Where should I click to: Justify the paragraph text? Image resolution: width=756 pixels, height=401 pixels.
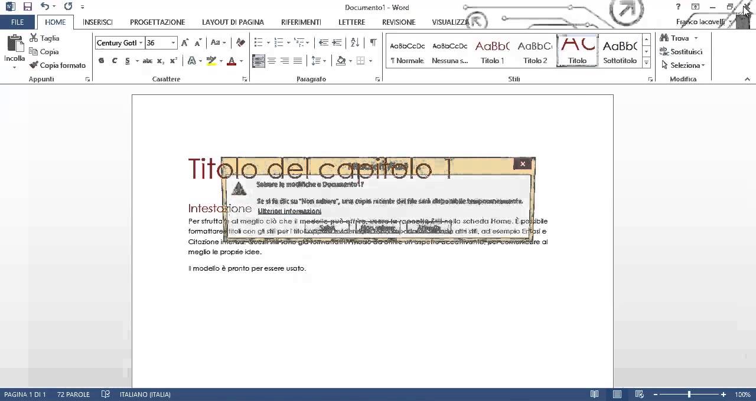(x=298, y=61)
